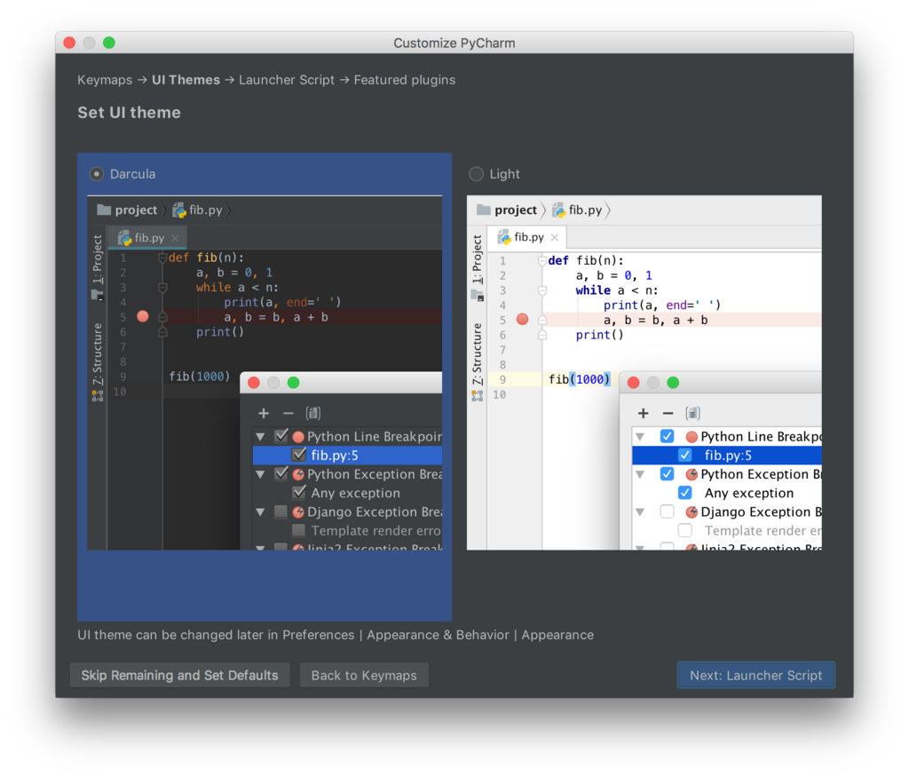Open the UI Themes breadcrumb step

(x=186, y=80)
